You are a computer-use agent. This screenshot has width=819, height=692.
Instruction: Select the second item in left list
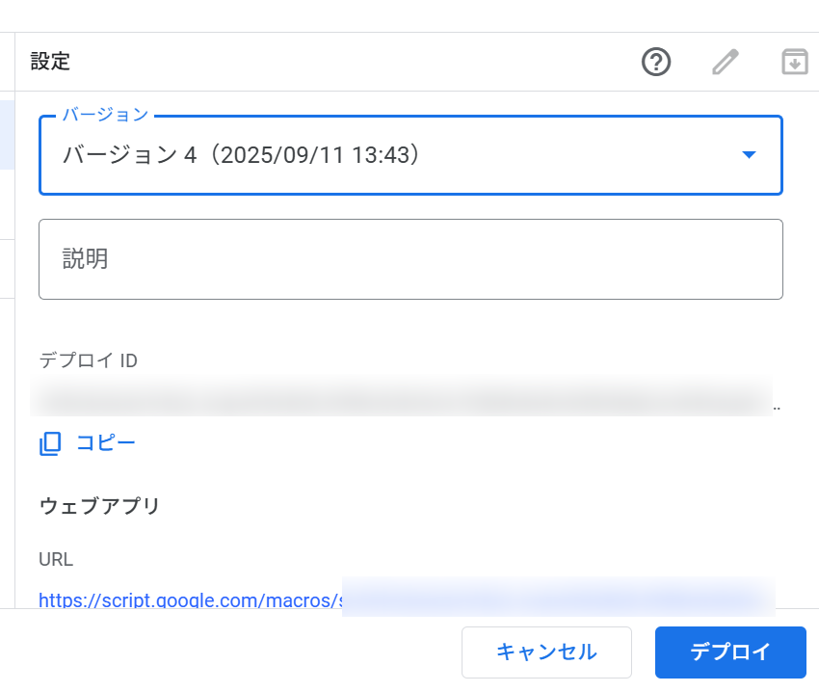[x=7, y=204]
